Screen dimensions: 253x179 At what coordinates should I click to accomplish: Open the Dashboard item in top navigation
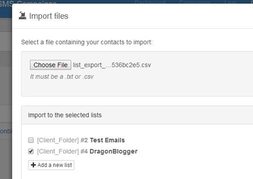(x=150, y=2)
